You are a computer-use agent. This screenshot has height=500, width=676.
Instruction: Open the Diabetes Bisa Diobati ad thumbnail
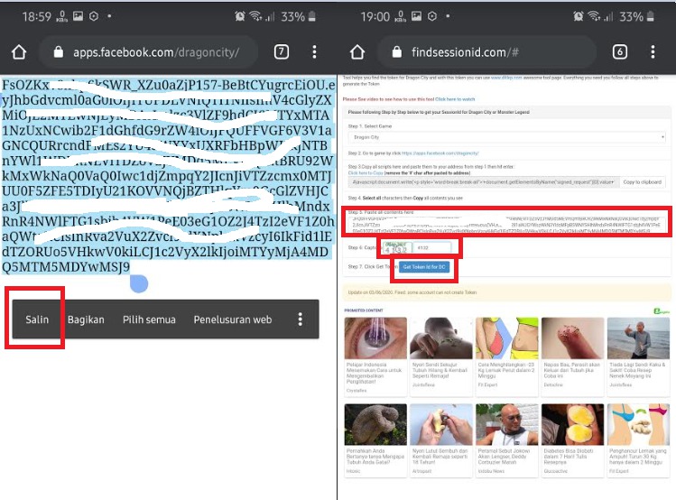572,424
